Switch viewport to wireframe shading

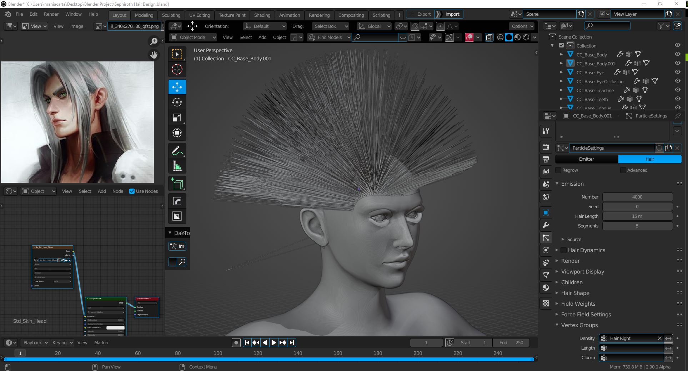[501, 37]
